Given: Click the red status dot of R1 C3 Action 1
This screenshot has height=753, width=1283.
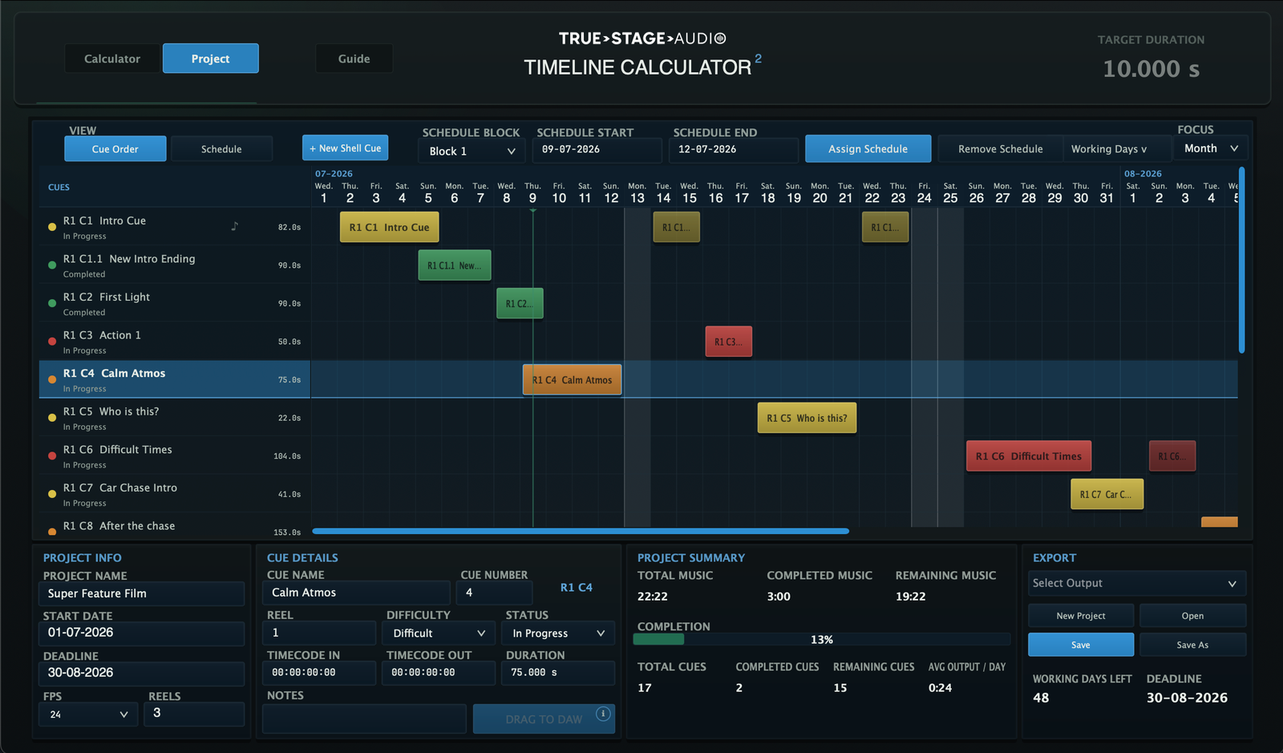Looking at the screenshot, I should (52, 342).
